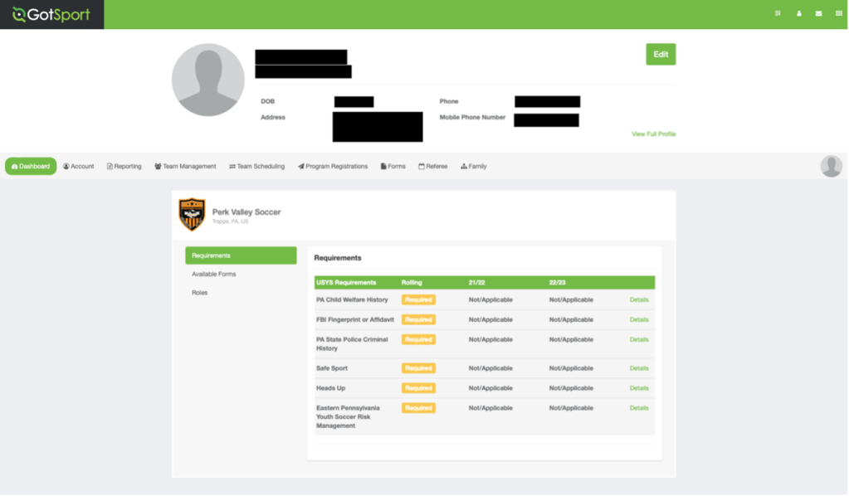Image resolution: width=849 pixels, height=496 pixels.
Task: Click the small avatar beside navigation bar
Action: coord(831,166)
